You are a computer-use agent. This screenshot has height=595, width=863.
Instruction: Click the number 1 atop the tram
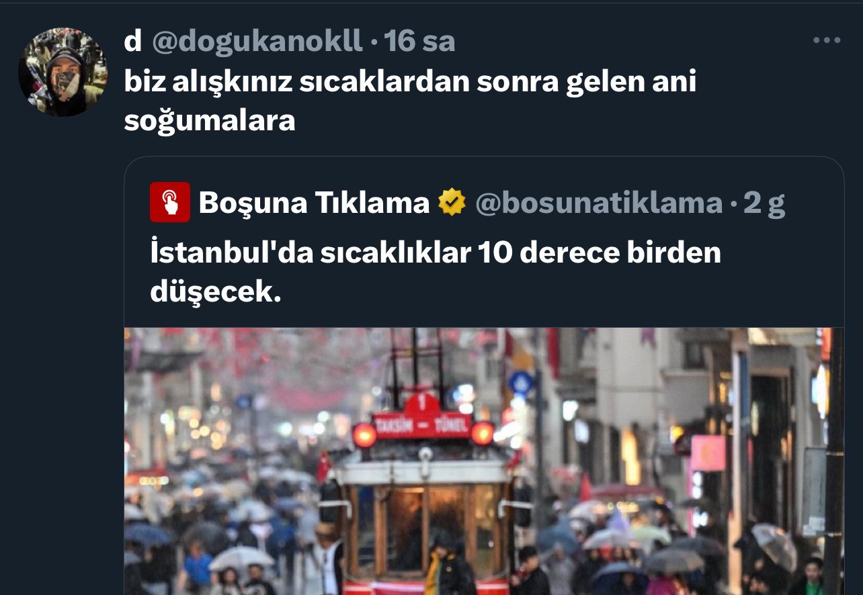click(x=422, y=404)
